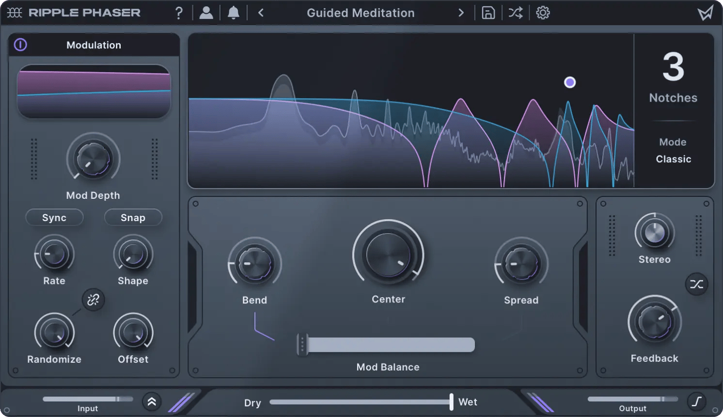
Task: Open the notifications bell
Action: click(x=234, y=13)
